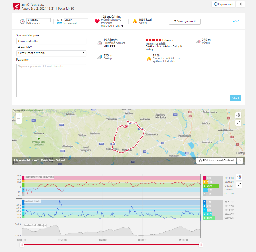Click the 19,8 km/h average speed value
This screenshot has height=252, width=256.
click(110, 40)
